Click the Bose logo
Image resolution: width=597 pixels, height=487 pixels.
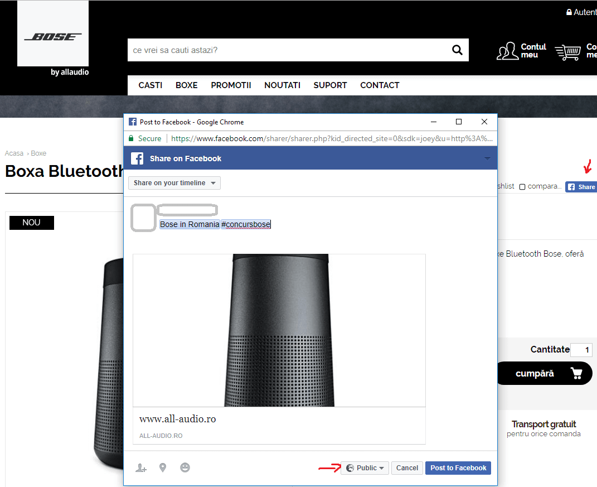tap(53, 37)
